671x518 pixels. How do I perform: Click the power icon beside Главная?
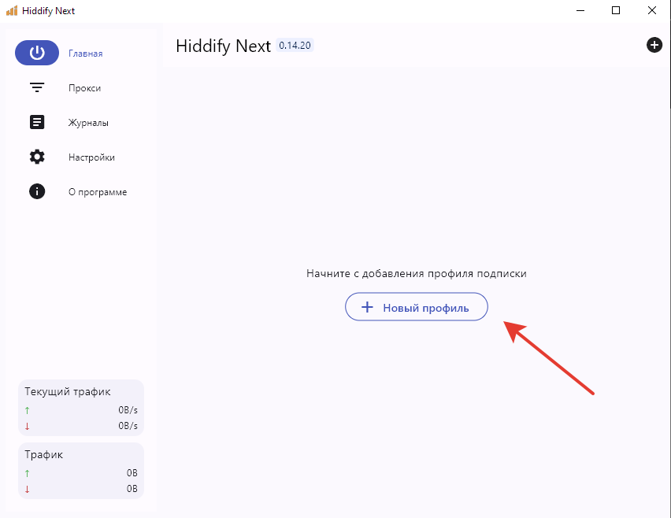point(37,53)
